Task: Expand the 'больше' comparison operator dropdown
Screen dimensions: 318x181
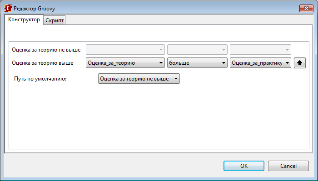Action: [x=197, y=63]
